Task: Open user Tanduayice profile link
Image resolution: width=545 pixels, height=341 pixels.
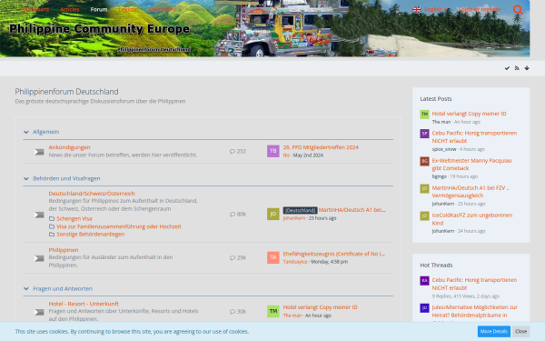Action: [x=295, y=262]
